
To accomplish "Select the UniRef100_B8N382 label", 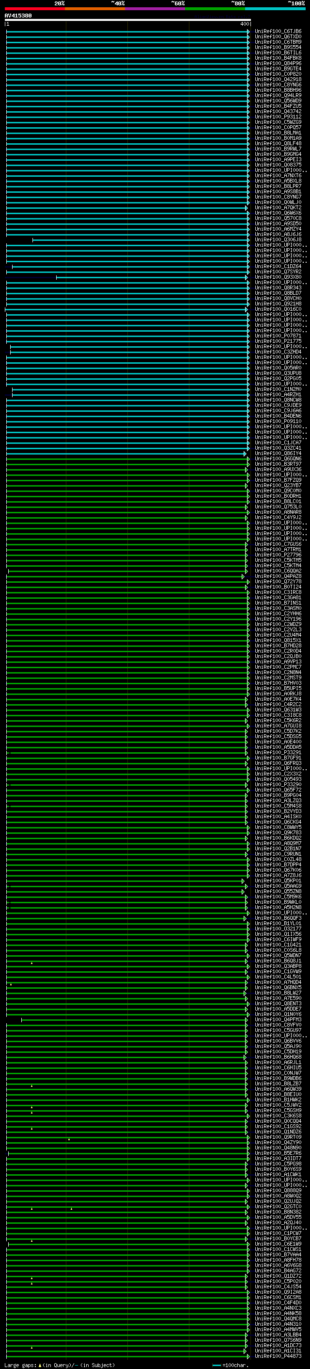I will 278,1212.
